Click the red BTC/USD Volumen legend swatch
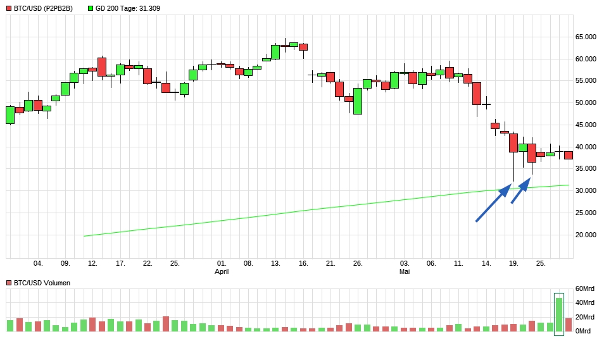 [9, 283]
